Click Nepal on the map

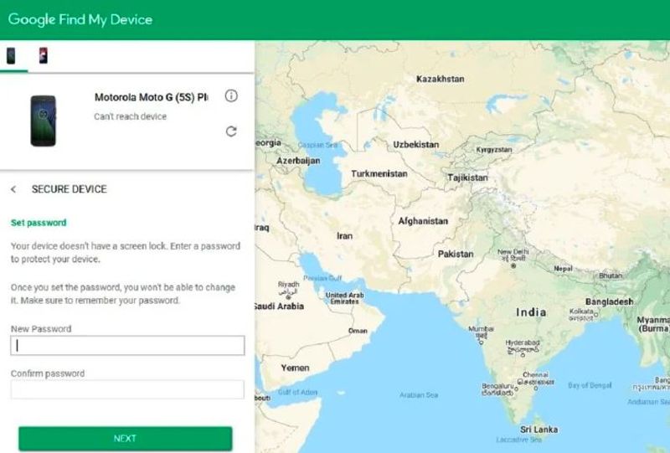[x=563, y=269]
